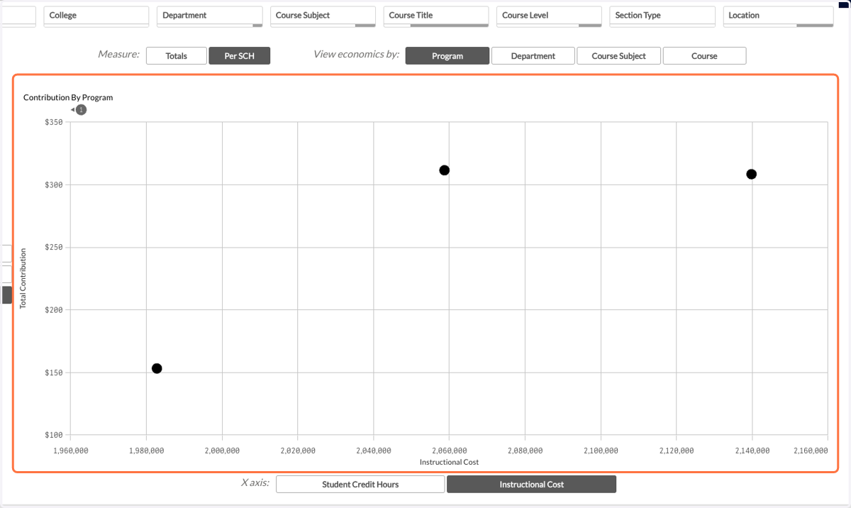View economics by Course

(704, 56)
